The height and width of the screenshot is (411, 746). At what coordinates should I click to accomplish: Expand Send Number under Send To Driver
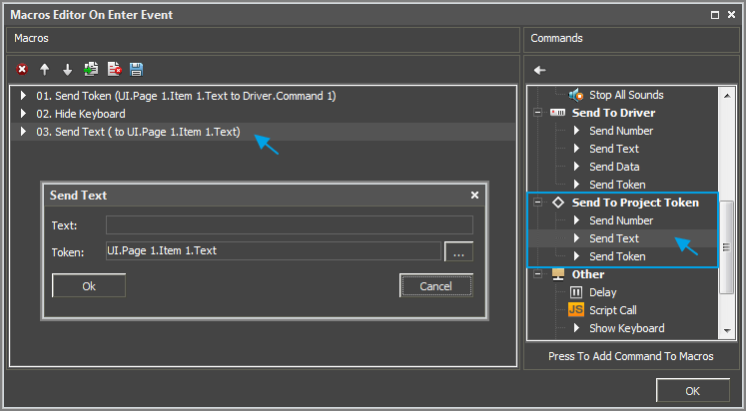coord(576,131)
